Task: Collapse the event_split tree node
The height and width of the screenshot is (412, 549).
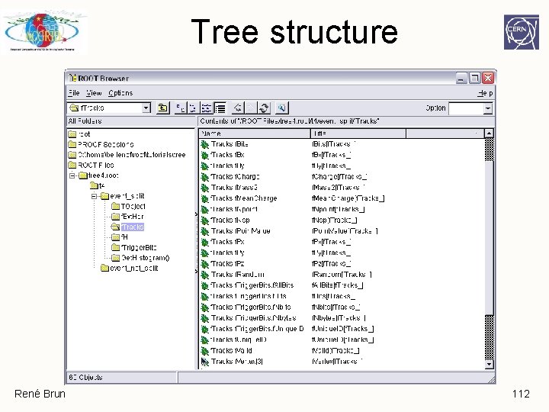Action: 94,196
